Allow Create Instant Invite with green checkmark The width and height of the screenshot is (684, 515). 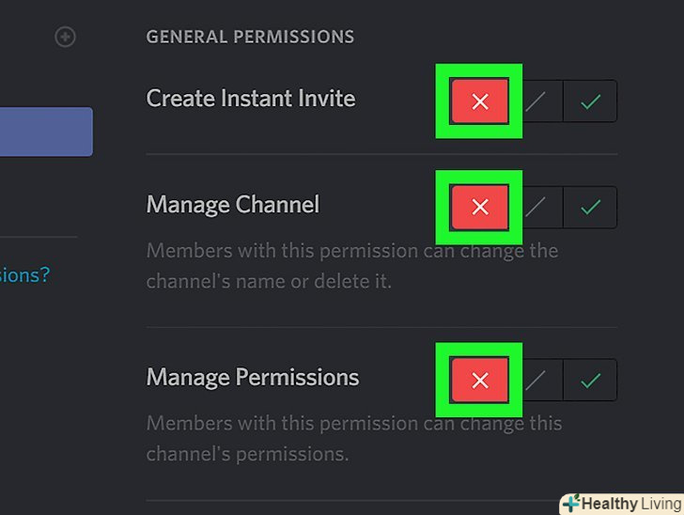[590, 101]
